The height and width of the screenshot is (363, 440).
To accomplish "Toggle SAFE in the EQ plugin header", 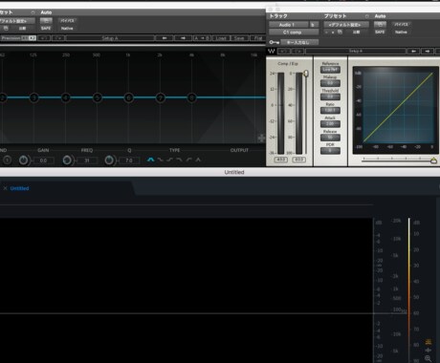I will 46,29.
